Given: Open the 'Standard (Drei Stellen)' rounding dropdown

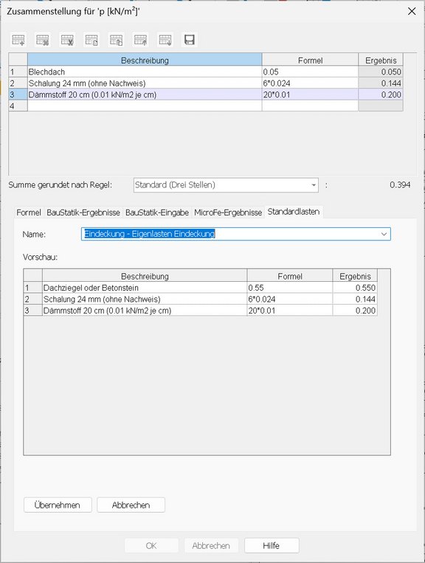Looking at the screenshot, I should coord(314,185).
